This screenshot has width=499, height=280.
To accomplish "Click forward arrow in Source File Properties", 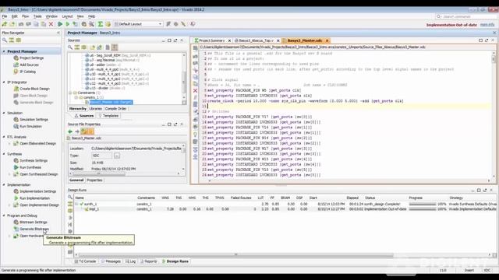I will pos(77,131).
